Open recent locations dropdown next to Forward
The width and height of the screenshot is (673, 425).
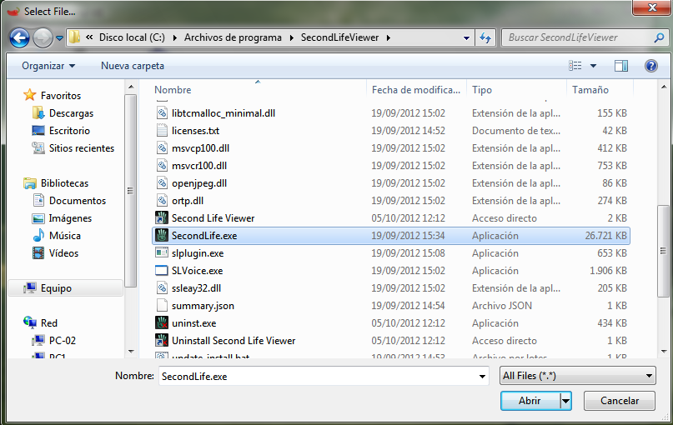click(60, 38)
